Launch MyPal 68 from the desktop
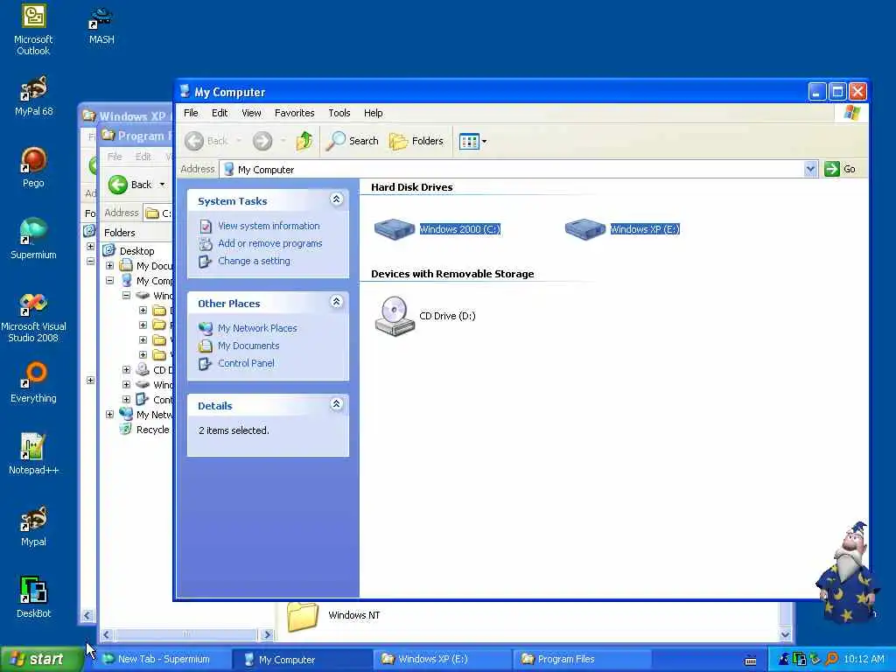The image size is (896, 672). coord(33,96)
